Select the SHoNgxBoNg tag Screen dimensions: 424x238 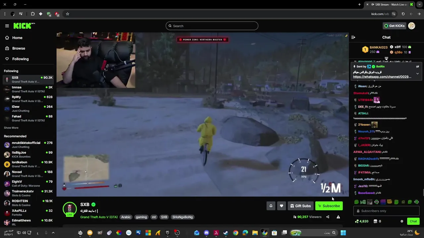(183, 217)
